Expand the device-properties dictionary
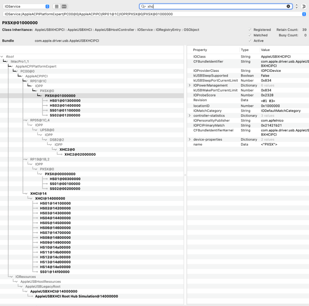Viewport: 309px width, 306px height. pos(190,139)
